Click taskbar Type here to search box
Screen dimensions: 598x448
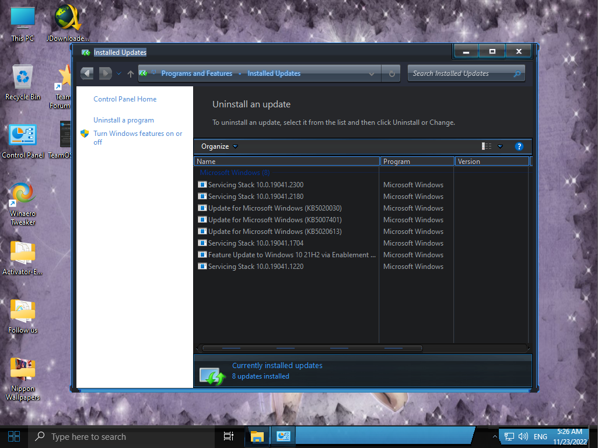122,436
